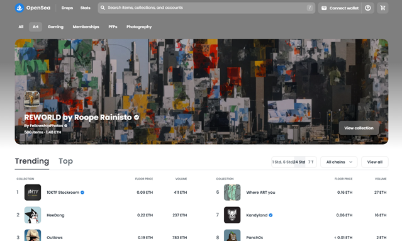
Task: Click 411 ETH volume value
Action: click(x=180, y=193)
